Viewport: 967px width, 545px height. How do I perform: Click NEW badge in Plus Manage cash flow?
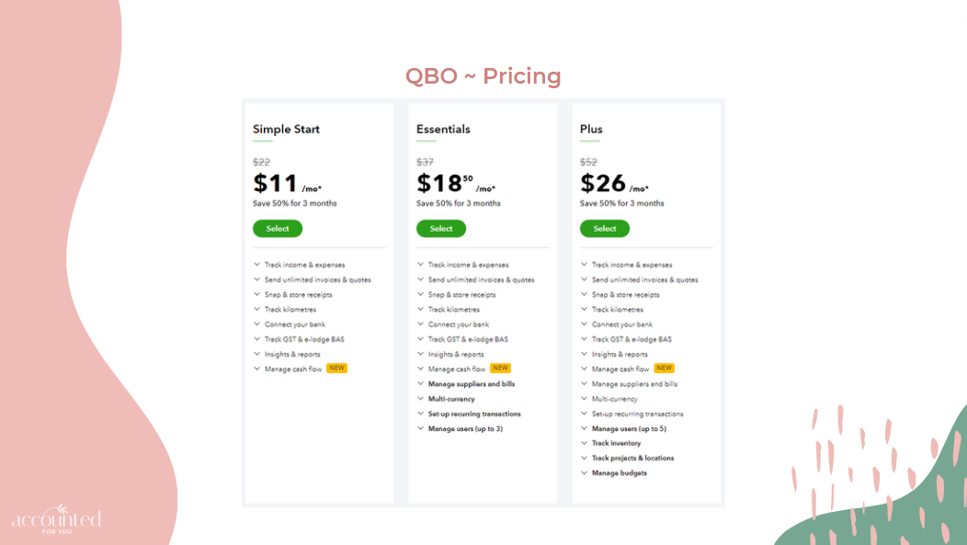(665, 368)
